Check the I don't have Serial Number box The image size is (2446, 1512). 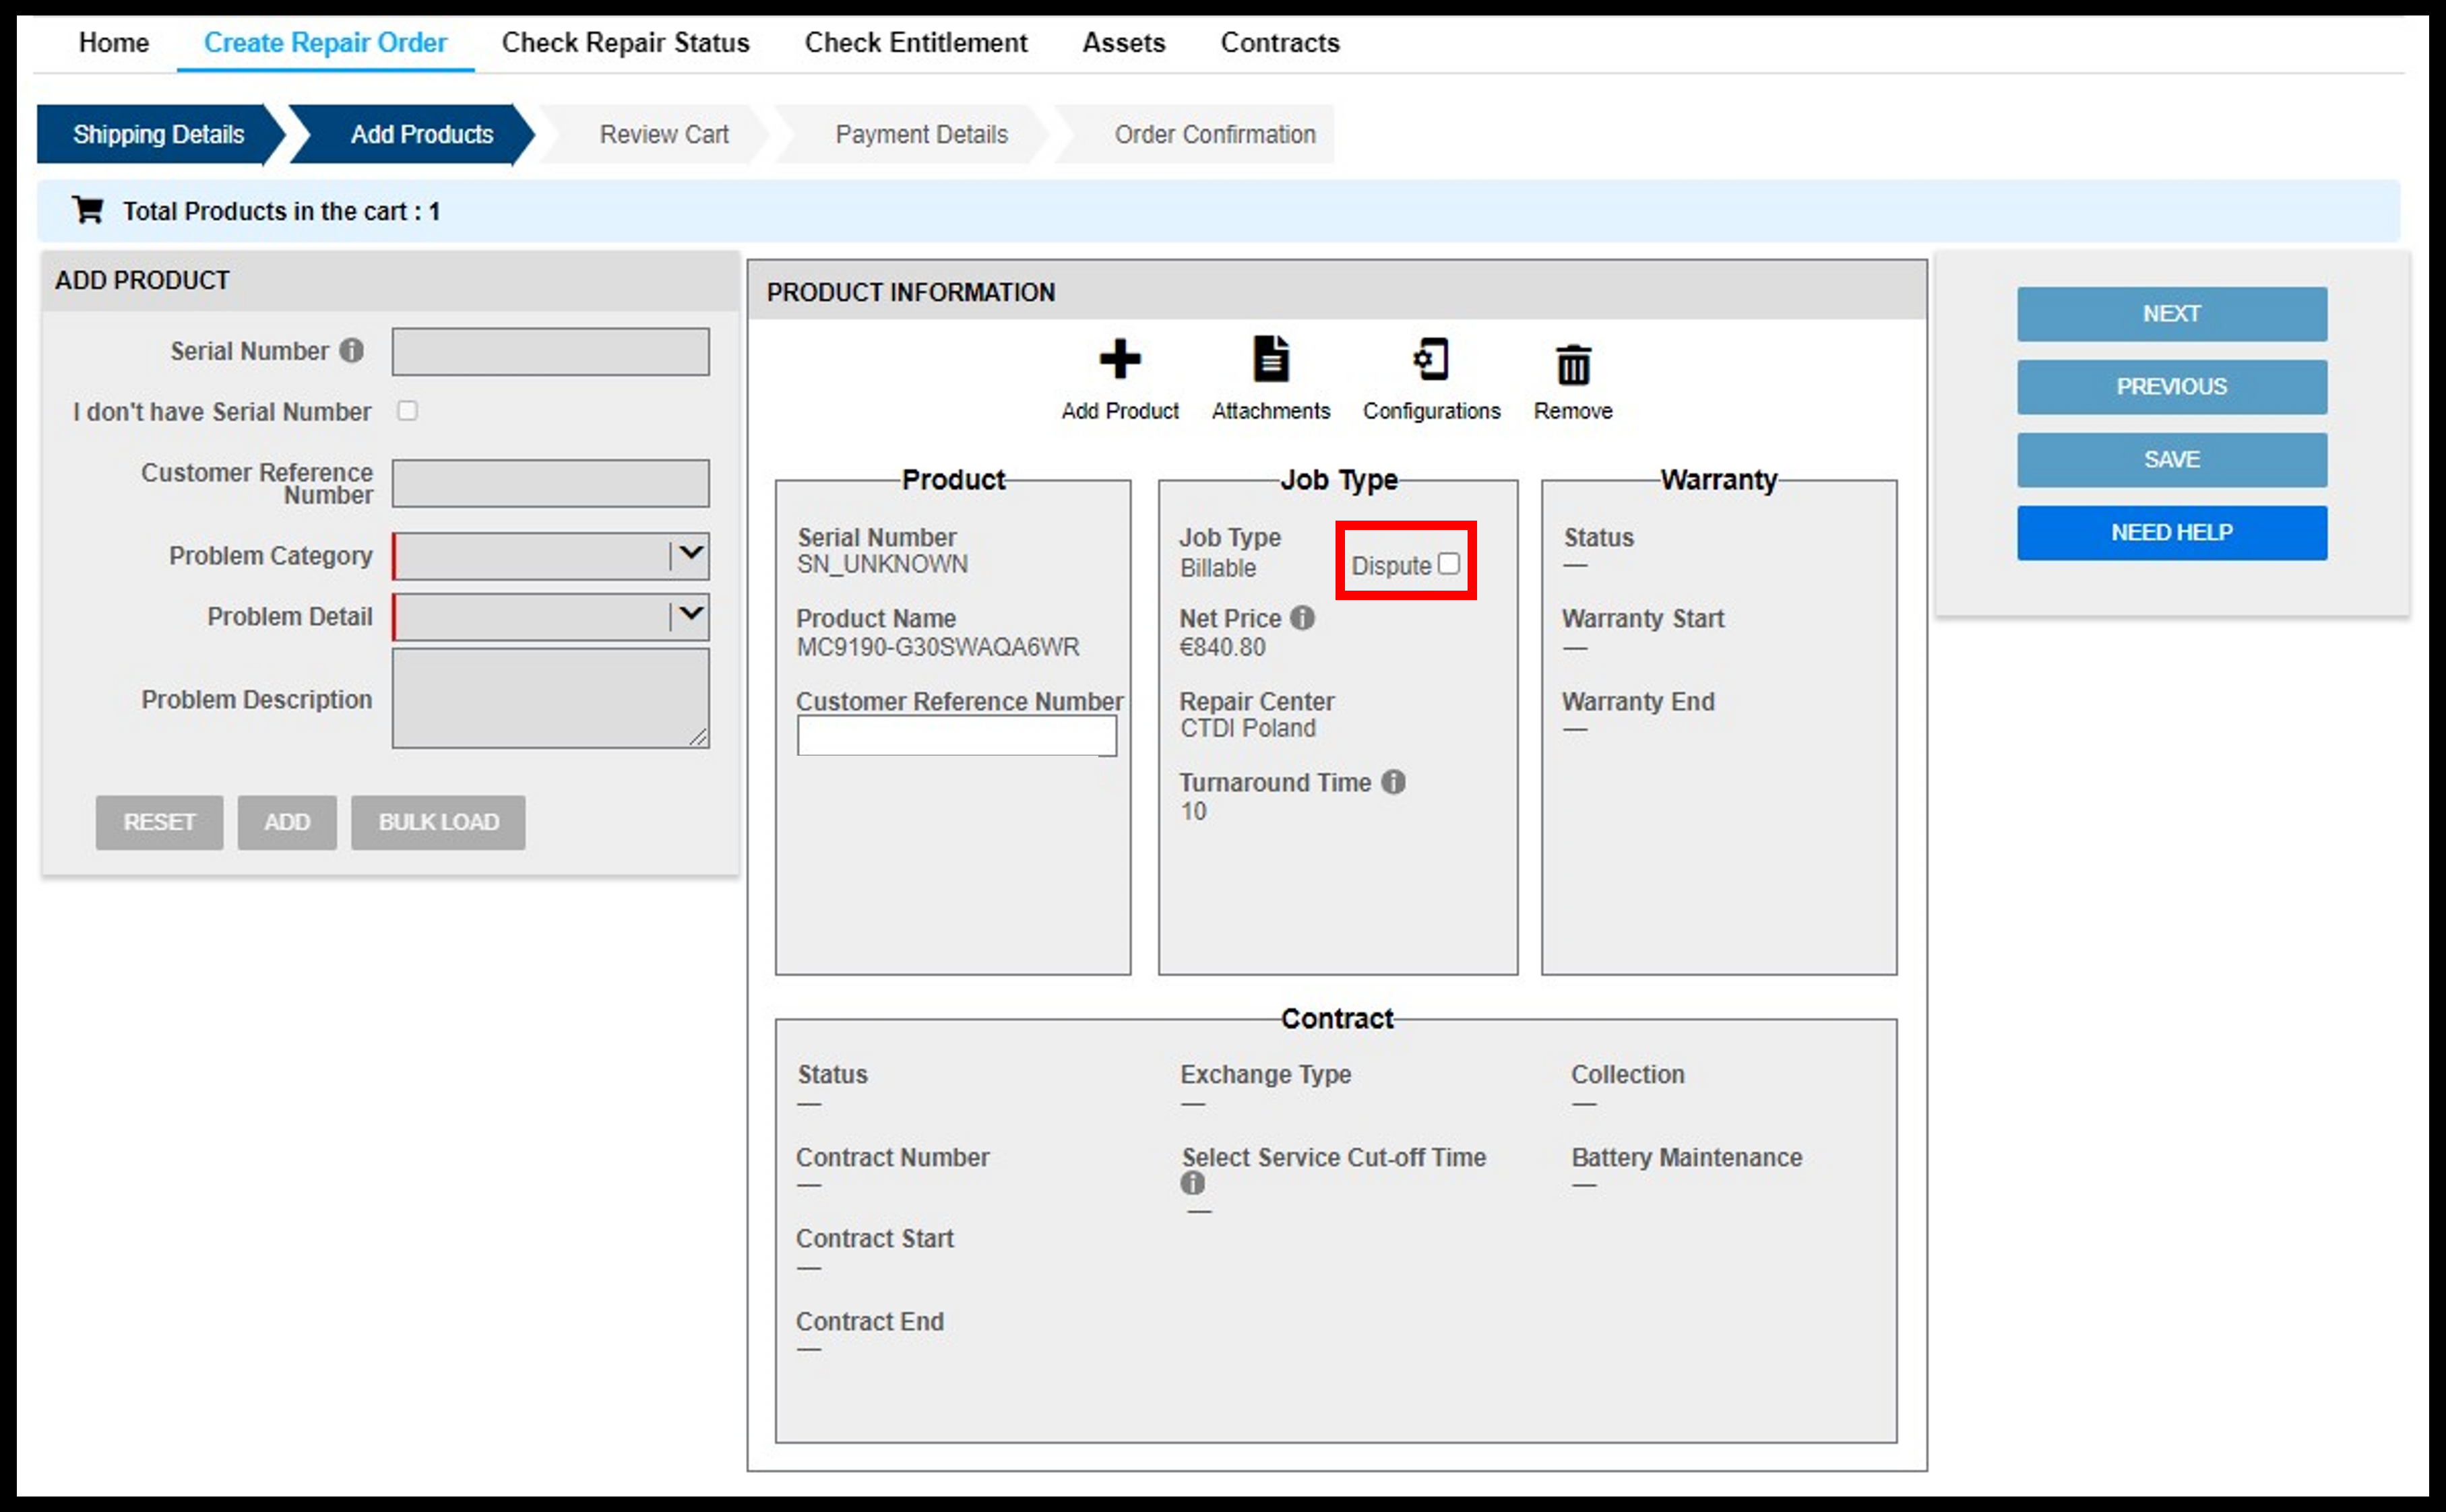(x=407, y=411)
